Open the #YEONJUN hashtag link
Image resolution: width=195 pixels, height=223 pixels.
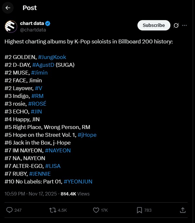[78, 182]
